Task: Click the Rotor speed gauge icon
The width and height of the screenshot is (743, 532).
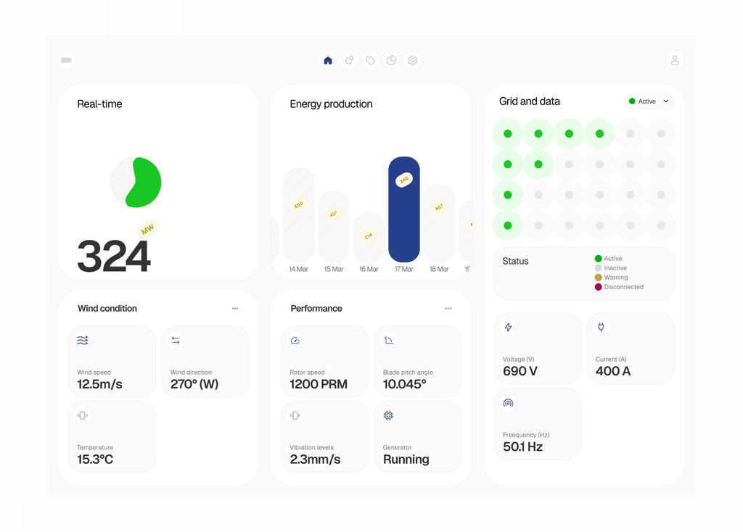Action: pos(295,341)
